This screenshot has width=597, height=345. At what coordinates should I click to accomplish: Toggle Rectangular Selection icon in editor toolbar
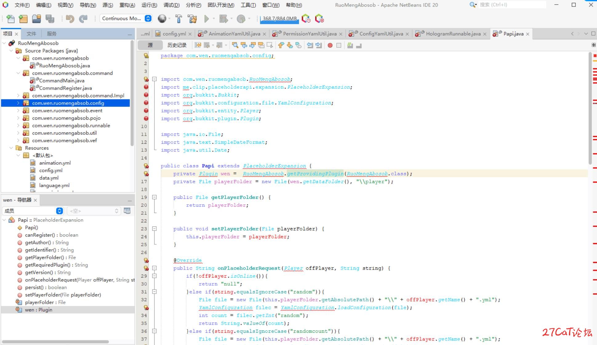(270, 45)
